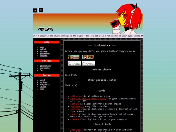Open the logs link
Image resolution: width=176 pixels, height=132 pixels.
pos(42,89)
